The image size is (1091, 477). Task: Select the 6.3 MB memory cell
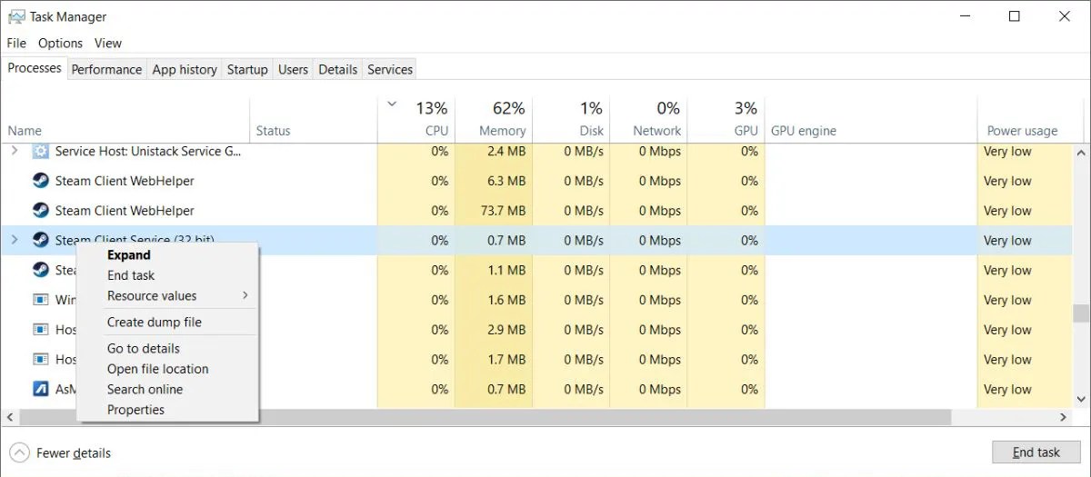494,181
